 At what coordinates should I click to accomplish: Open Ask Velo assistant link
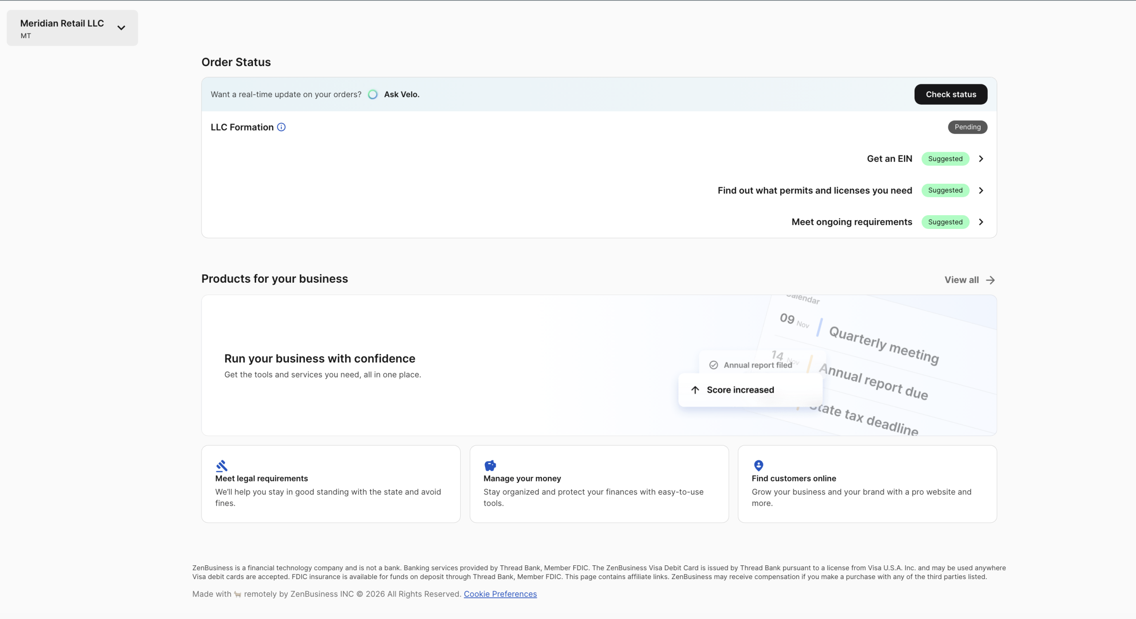(x=402, y=95)
